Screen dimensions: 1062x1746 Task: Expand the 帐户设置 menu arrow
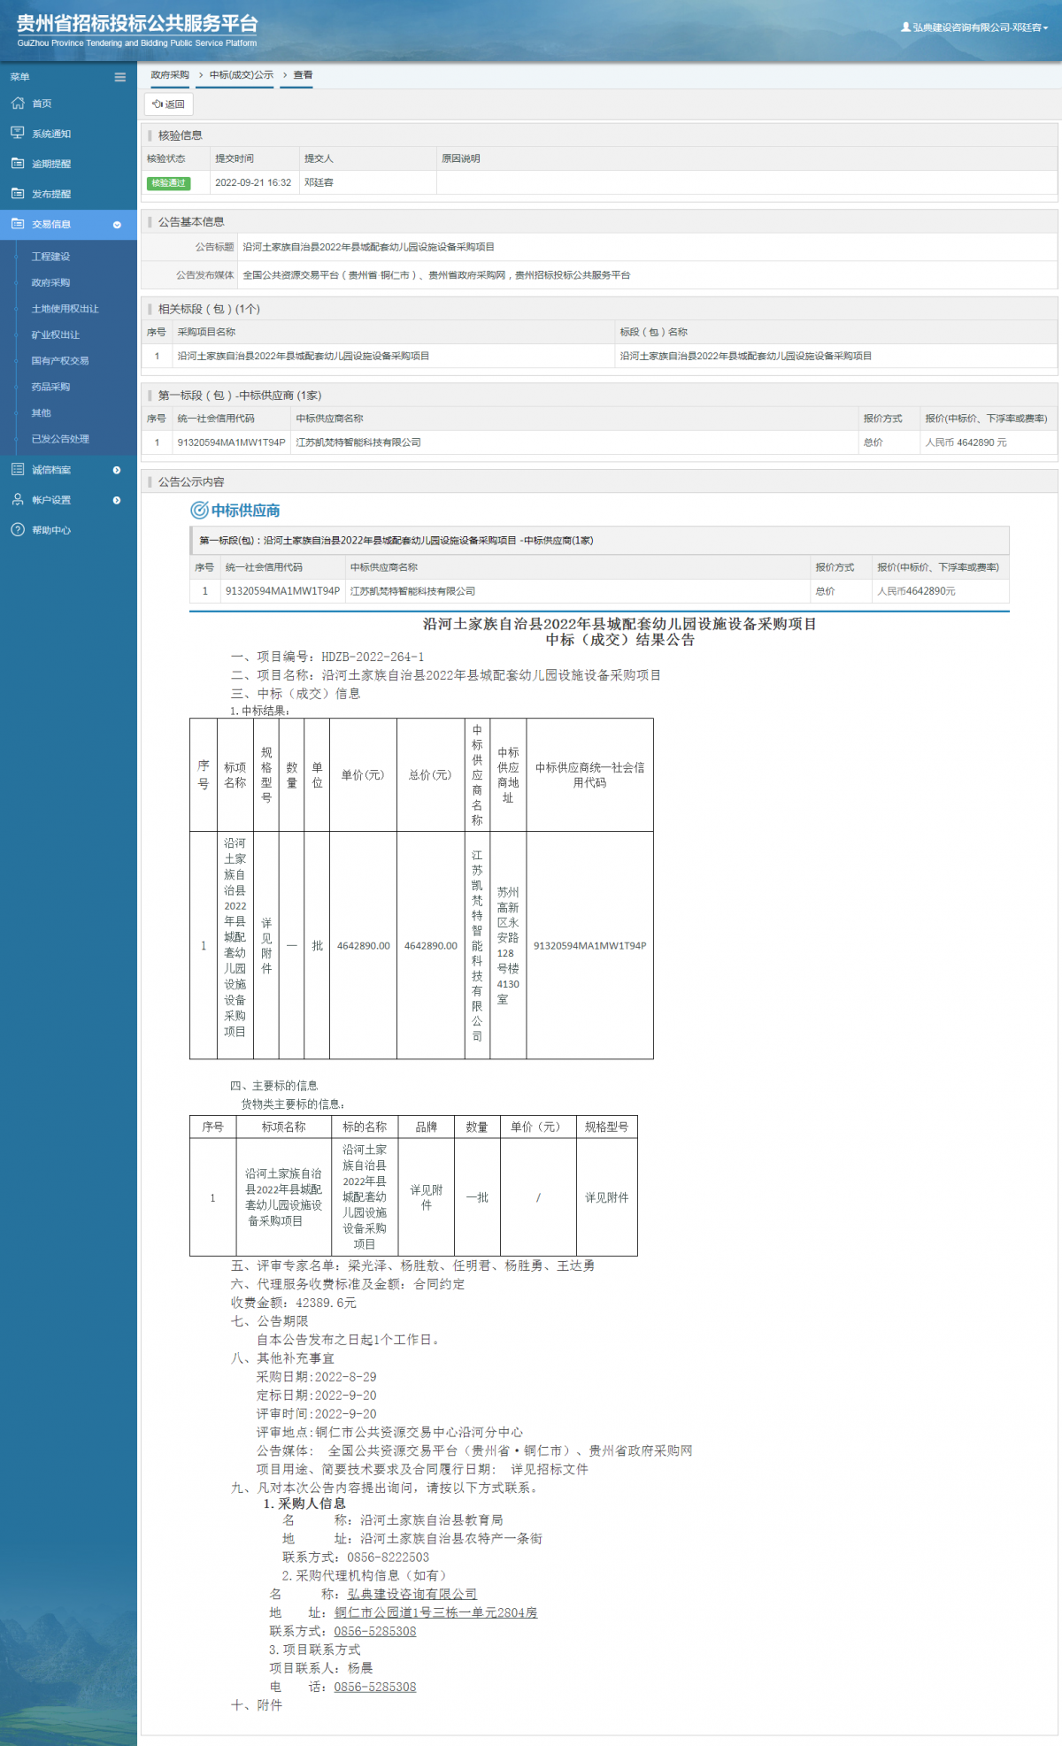point(117,500)
